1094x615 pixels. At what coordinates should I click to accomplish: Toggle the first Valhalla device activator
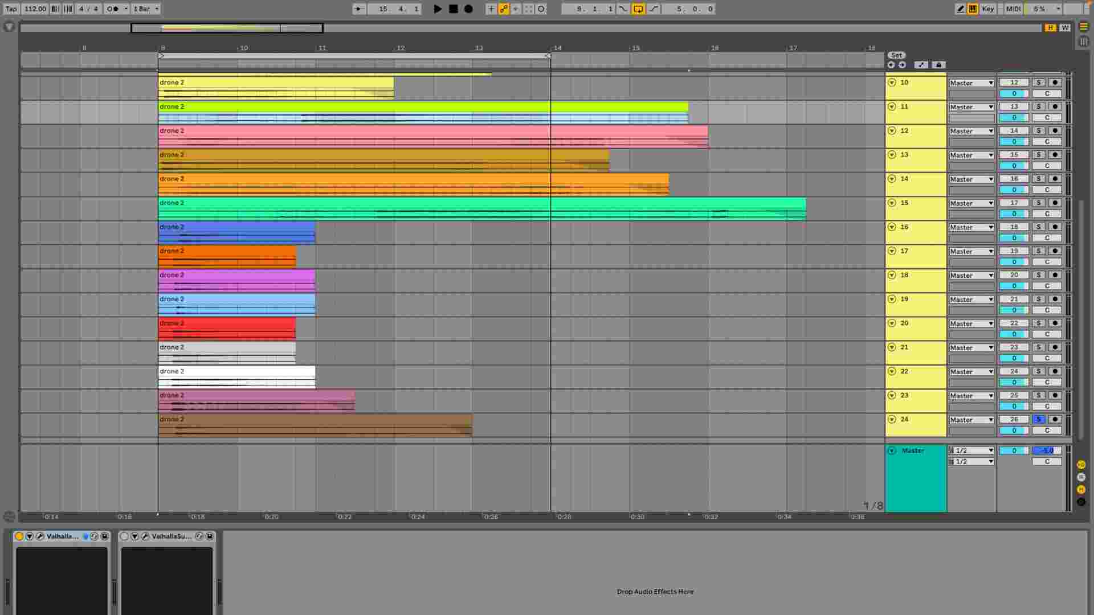(x=19, y=536)
